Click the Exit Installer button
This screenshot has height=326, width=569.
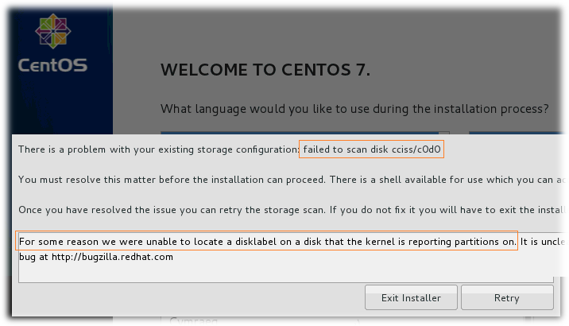pos(411,297)
